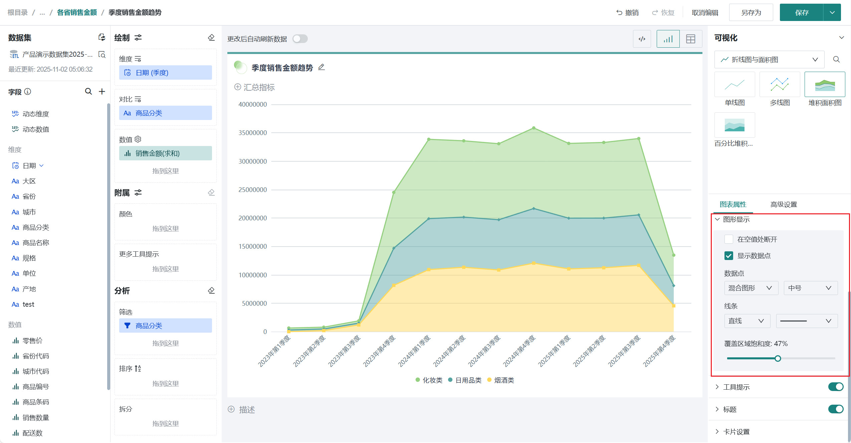The image size is (851, 443).
Task: Click the add field plus icon
Action: [x=102, y=91]
